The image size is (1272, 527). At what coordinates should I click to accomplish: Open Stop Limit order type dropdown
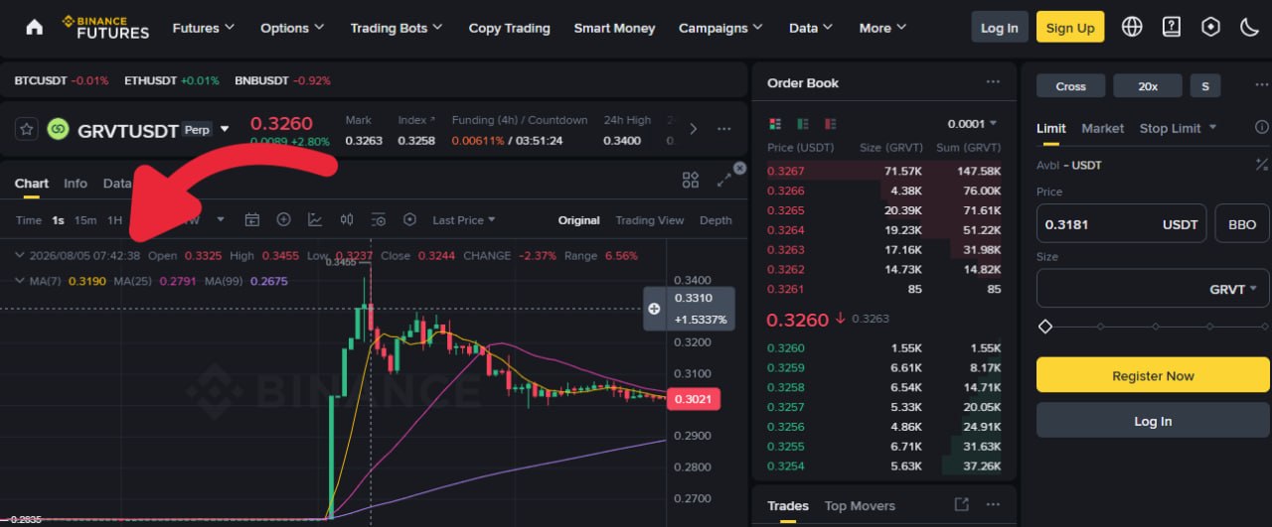1178,128
